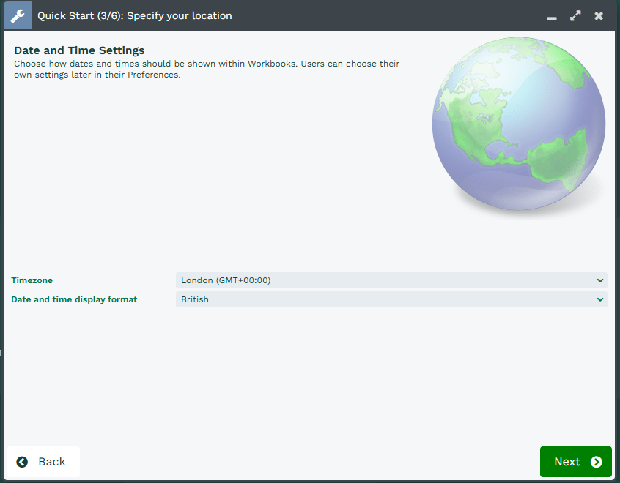
Task: Click the Date and time display format label
Action: [x=74, y=299]
